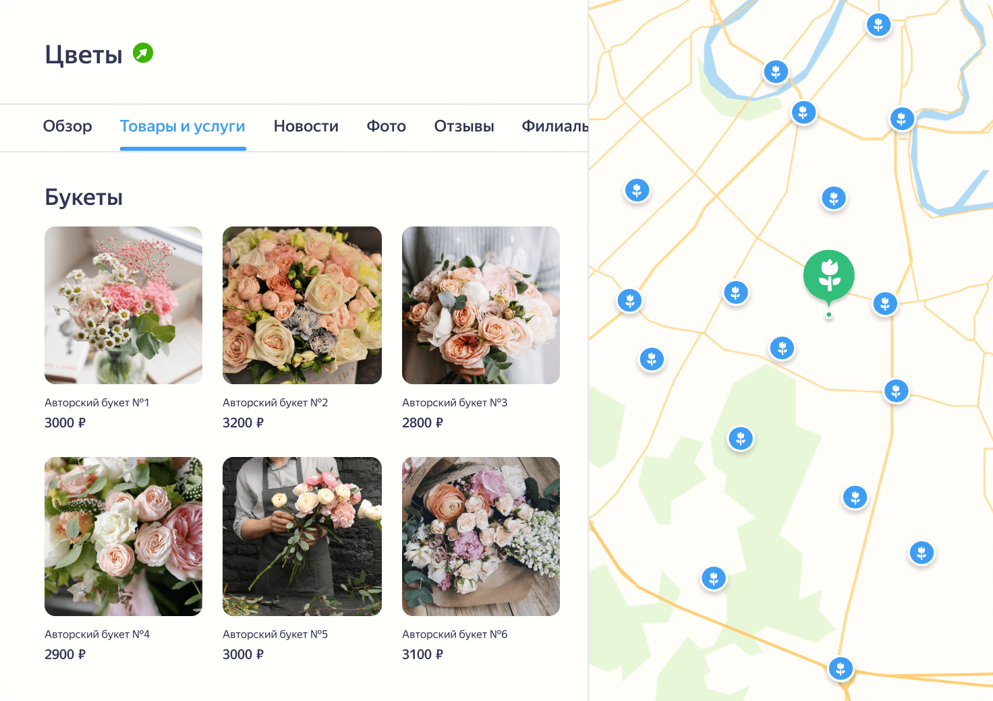The height and width of the screenshot is (701, 993).
Task: Click the 3200 ₽ price label
Action: click(243, 423)
